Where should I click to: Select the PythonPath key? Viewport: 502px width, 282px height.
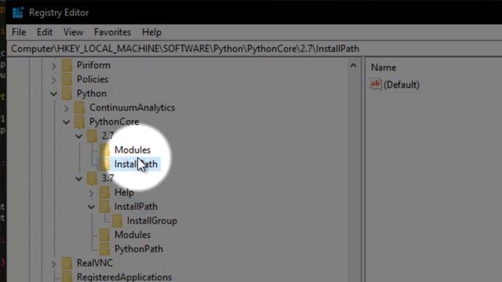pyautogui.click(x=139, y=249)
